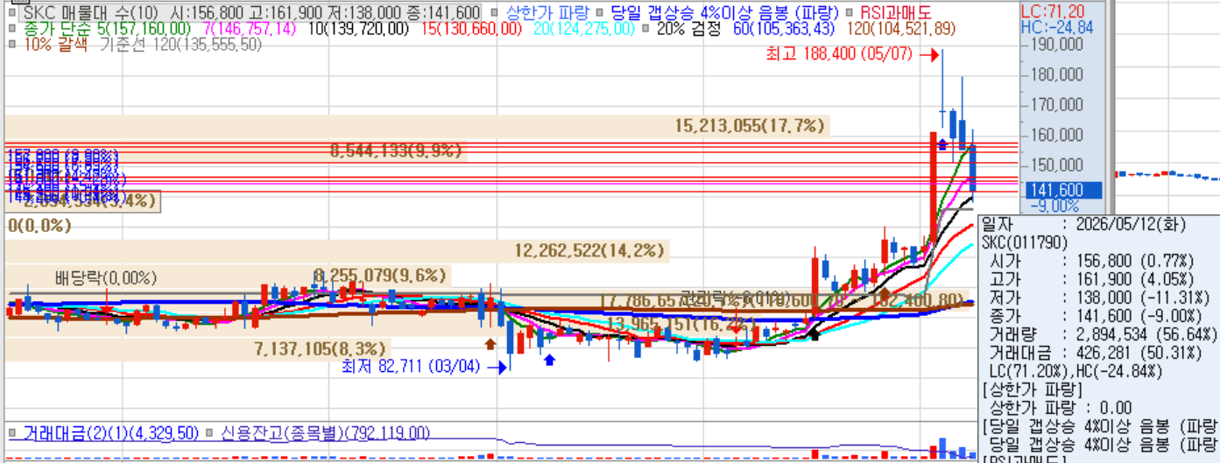Click the 15,213,055(17.7%) volume profile bar
1220x463 pixels.
coord(415,126)
